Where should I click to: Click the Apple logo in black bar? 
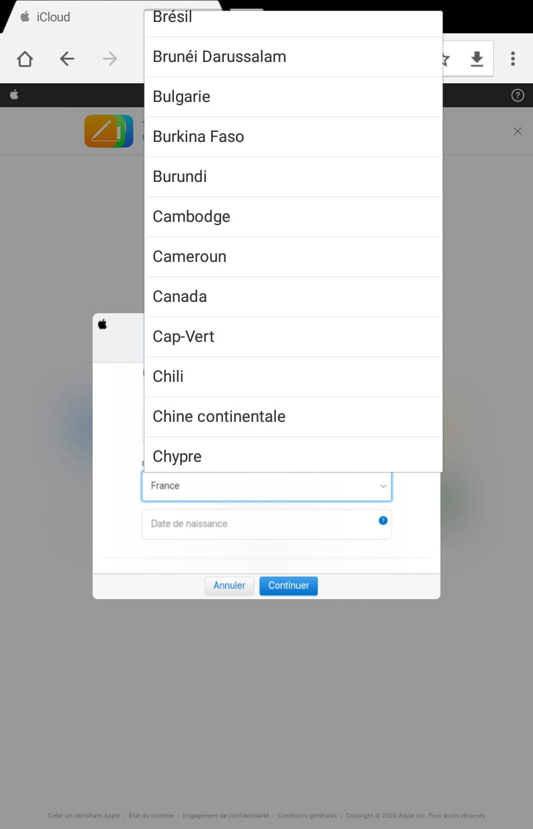coord(14,95)
